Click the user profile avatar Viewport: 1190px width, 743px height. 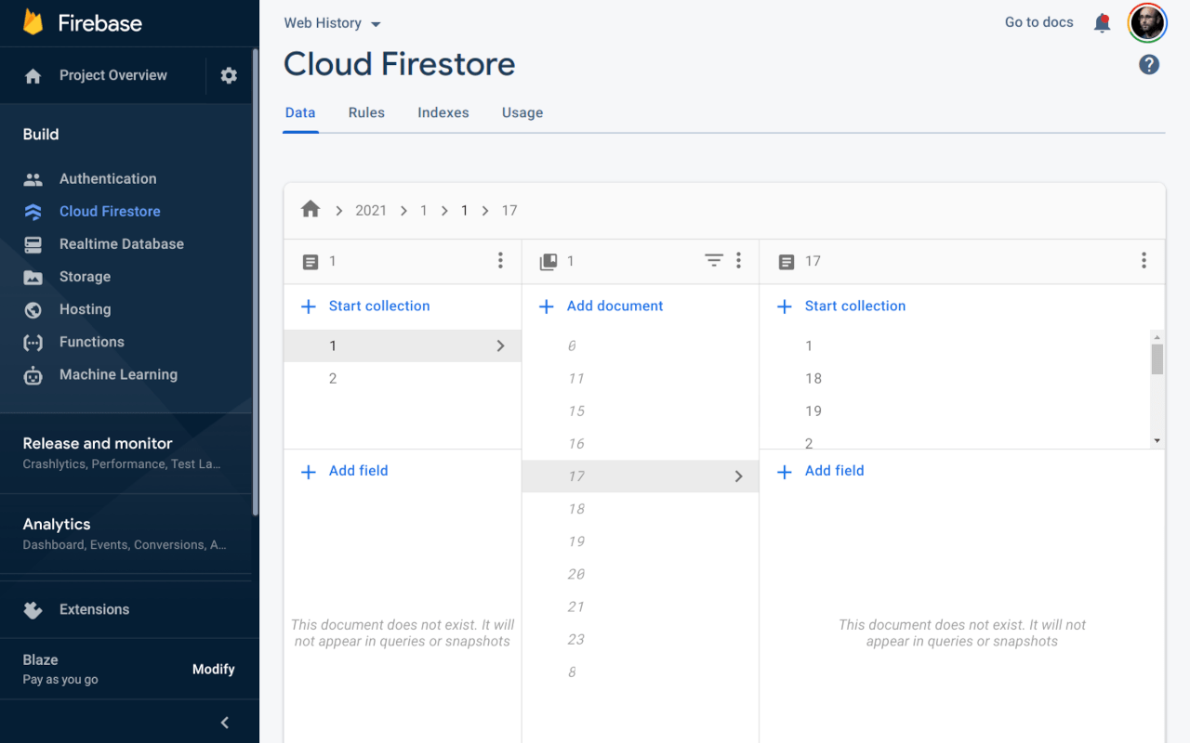[x=1147, y=22]
